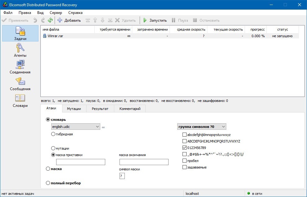Start the task with Запустить
The image size is (307, 197).
pos(155,20)
